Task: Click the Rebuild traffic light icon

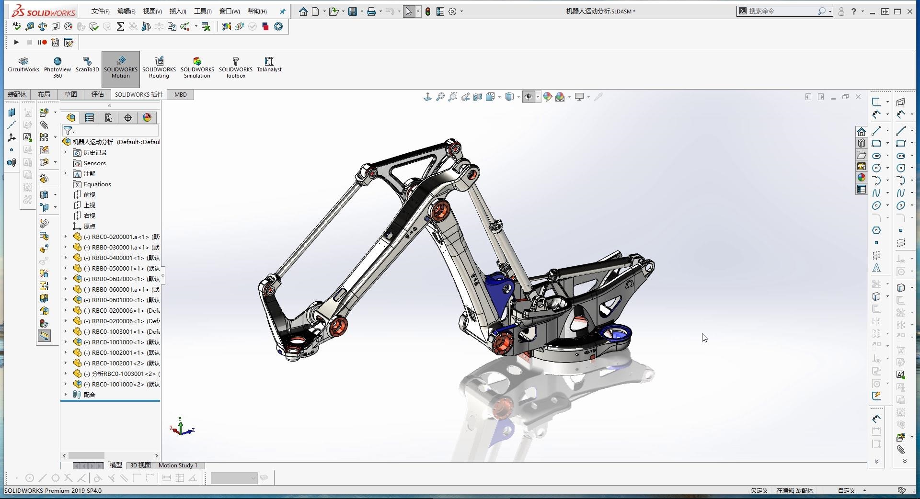Action: [x=428, y=11]
